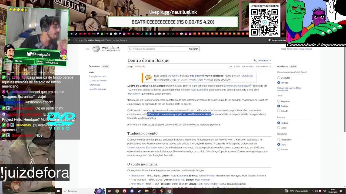This screenshot has width=346, height=194.
Task: Switch to the 'Escuro' dark color mode
Action: coord(279,149)
